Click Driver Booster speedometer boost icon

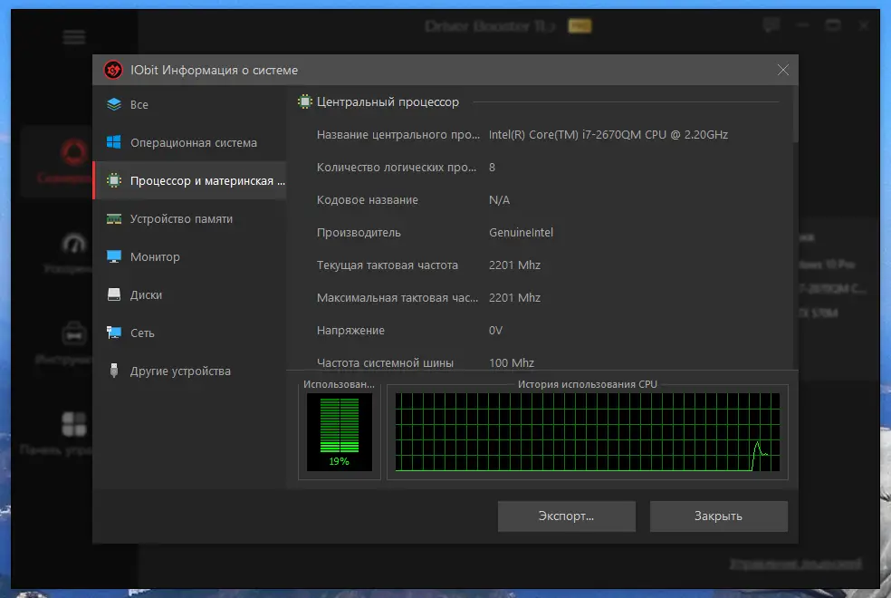74,244
